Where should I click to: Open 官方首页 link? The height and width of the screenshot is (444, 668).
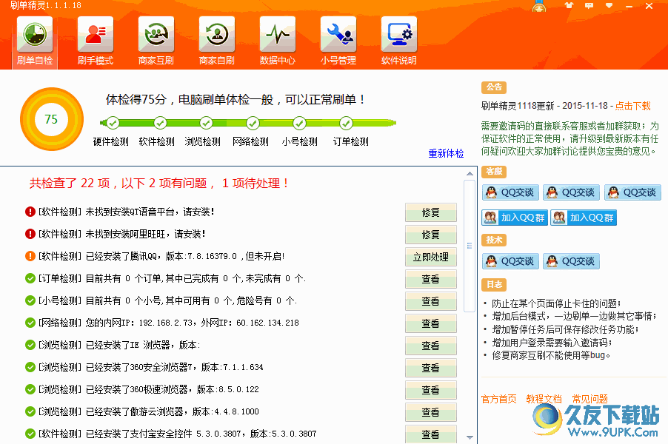click(499, 399)
